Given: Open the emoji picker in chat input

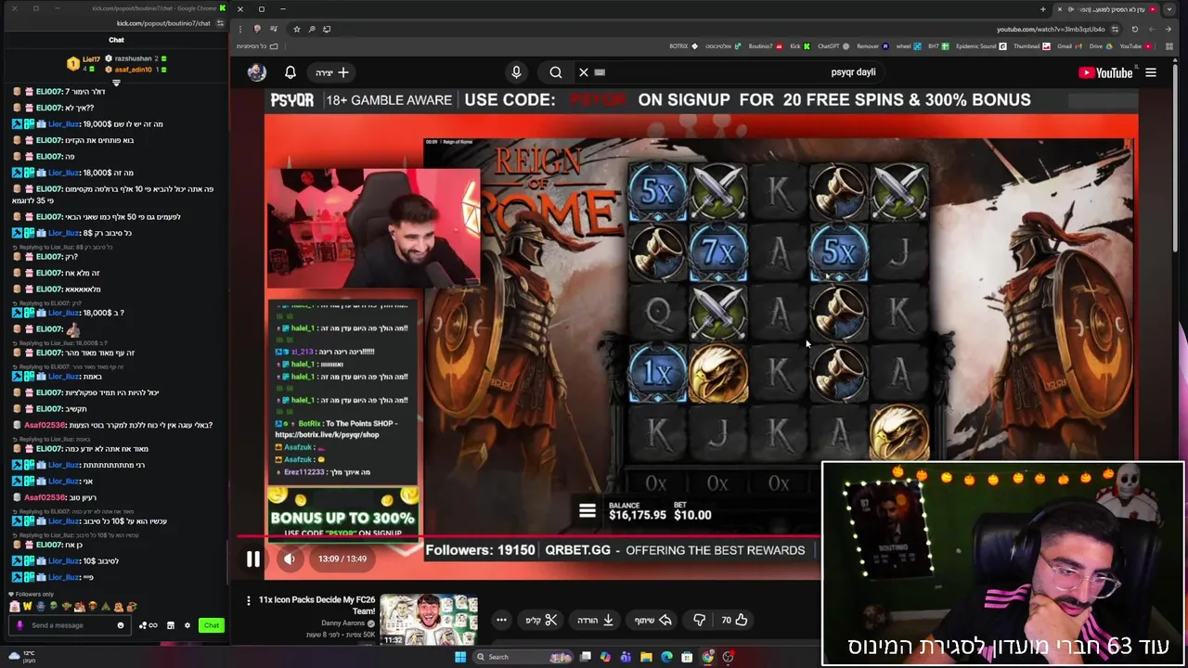Looking at the screenshot, I should click(x=121, y=625).
